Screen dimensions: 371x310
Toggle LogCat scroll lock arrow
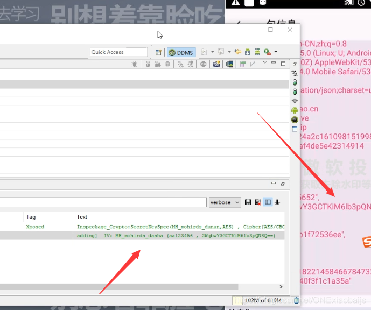277,202
